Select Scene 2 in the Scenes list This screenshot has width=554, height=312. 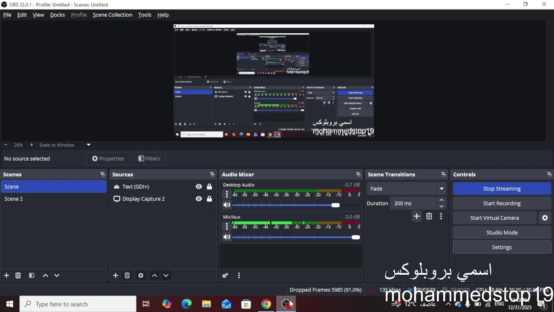pyautogui.click(x=54, y=199)
